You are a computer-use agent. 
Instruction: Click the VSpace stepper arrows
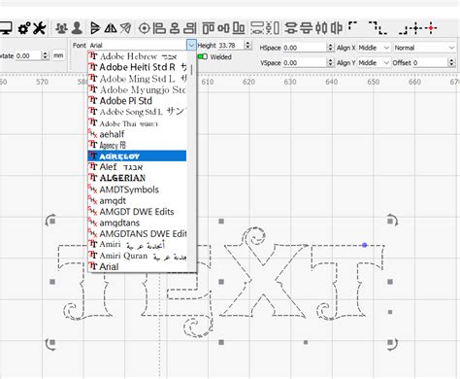(x=330, y=62)
